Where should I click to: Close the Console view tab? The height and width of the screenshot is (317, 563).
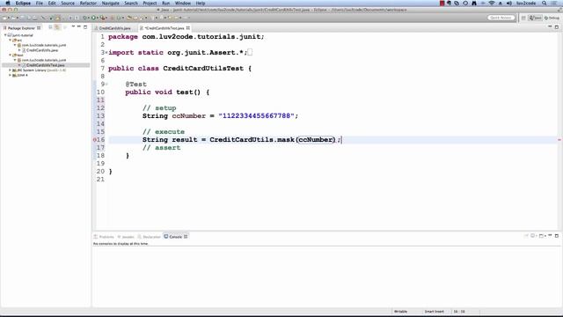tap(186, 237)
